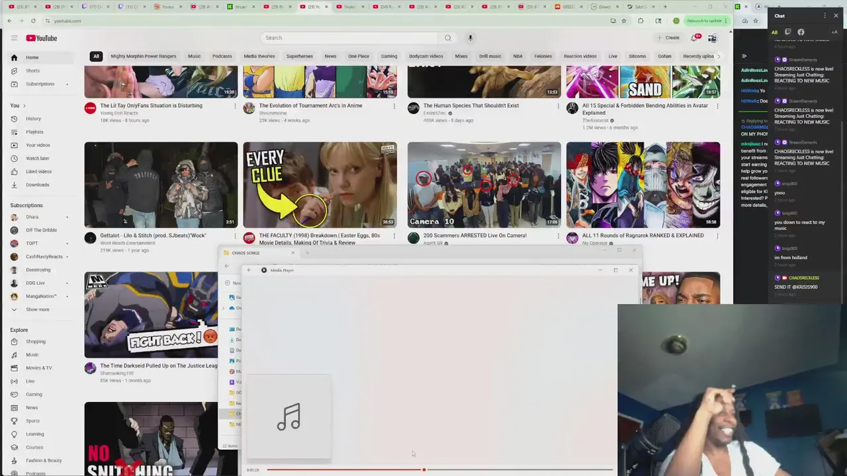Screen dimensions: 847x476
Task: Go back in the Media Player window
Action: pos(249,270)
